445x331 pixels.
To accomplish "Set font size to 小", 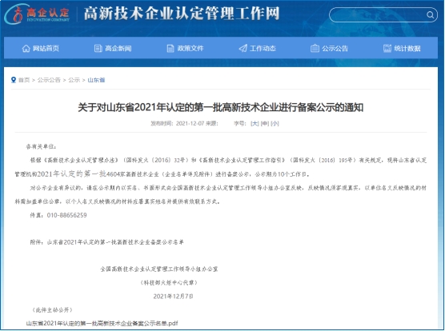I will [x=275, y=124].
